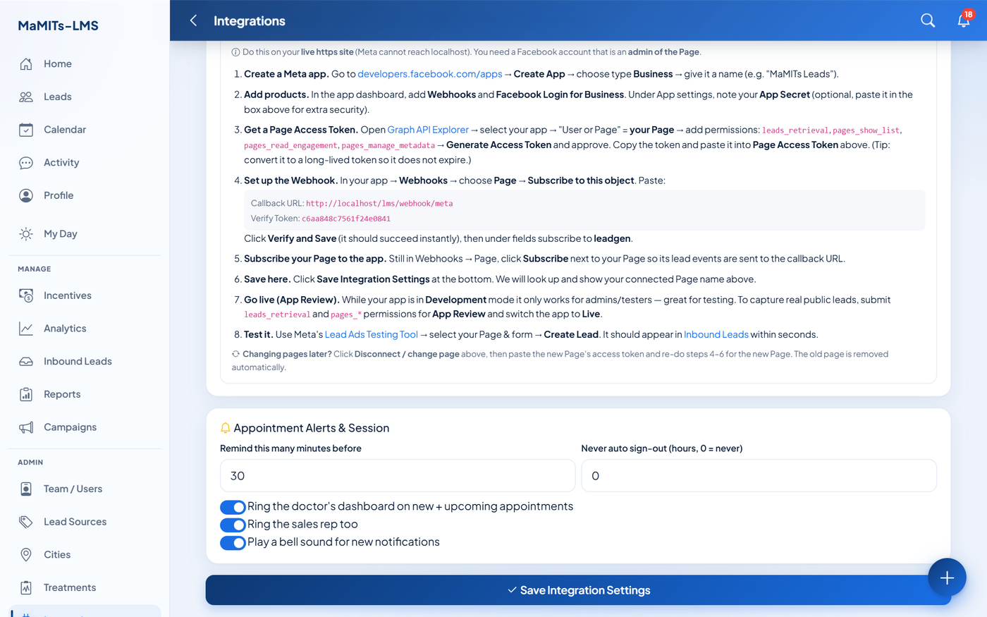Click the Campaigns megaphone icon

coord(26,427)
